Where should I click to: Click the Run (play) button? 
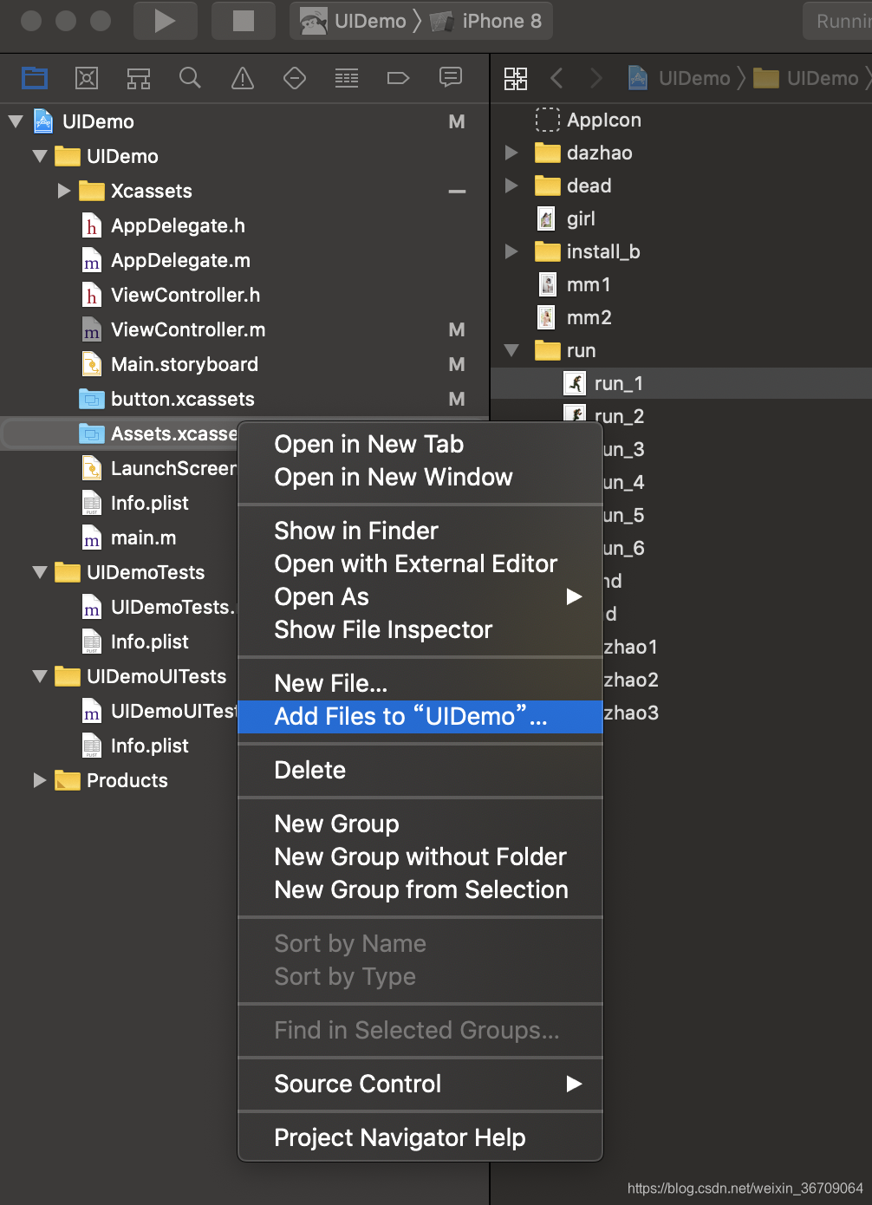tap(165, 21)
